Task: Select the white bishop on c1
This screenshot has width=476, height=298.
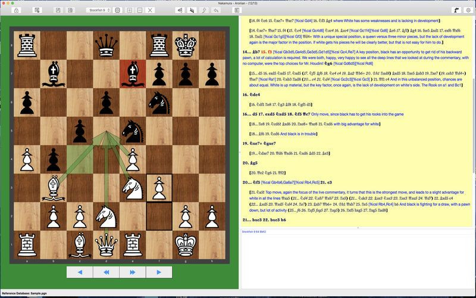Action: coord(80,245)
